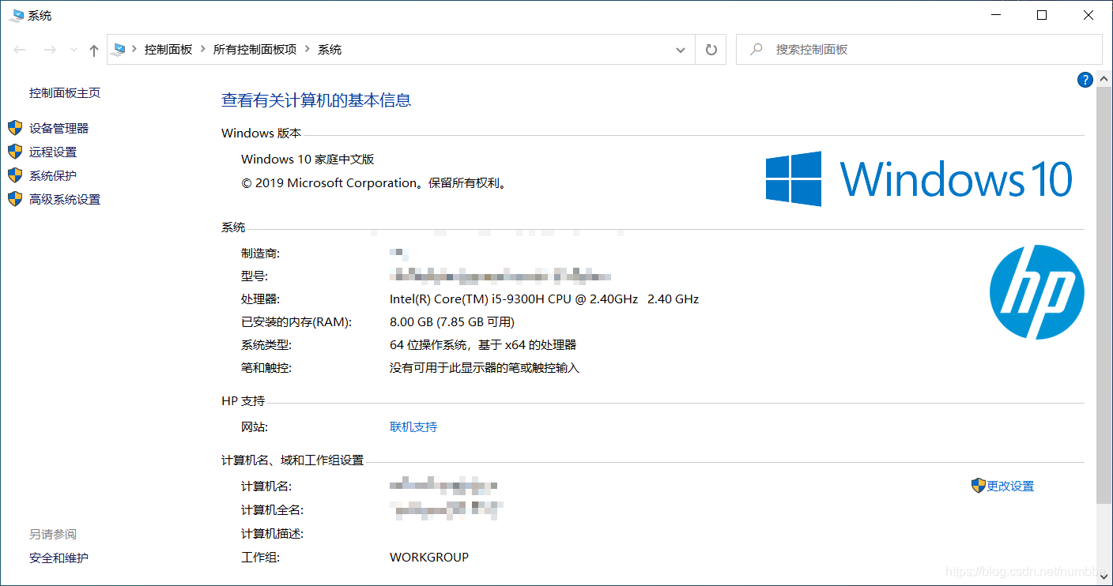This screenshot has height=586, width=1113.
Task: Open the recent locations dropdown arrow
Action: tap(74, 50)
